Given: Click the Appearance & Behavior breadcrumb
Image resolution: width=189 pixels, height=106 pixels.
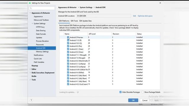Looking at the screenshot, I should click(67, 7).
